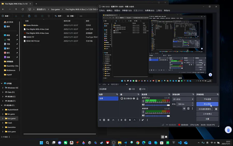This screenshot has height=146, width=233.
Task: Open Explorer New item dropdown
Action: pos(6,16)
